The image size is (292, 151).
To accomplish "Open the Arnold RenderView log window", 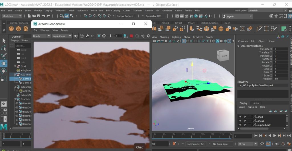I will 126,36.
